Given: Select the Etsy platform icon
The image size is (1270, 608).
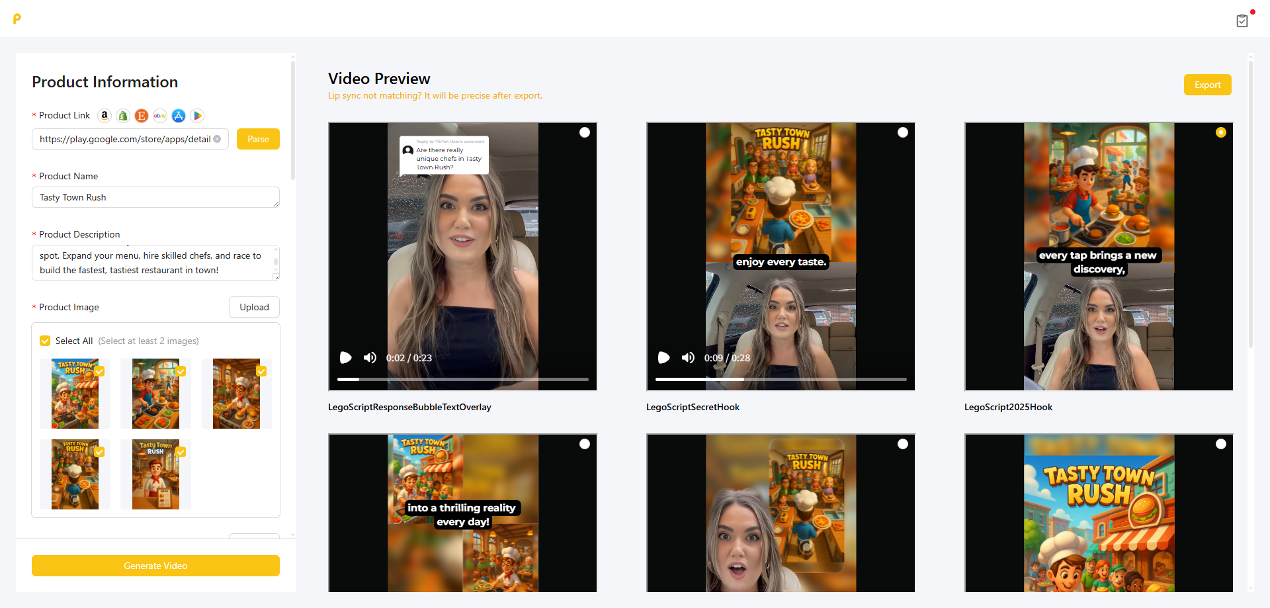Looking at the screenshot, I should pyautogui.click(x=141, y=116).
